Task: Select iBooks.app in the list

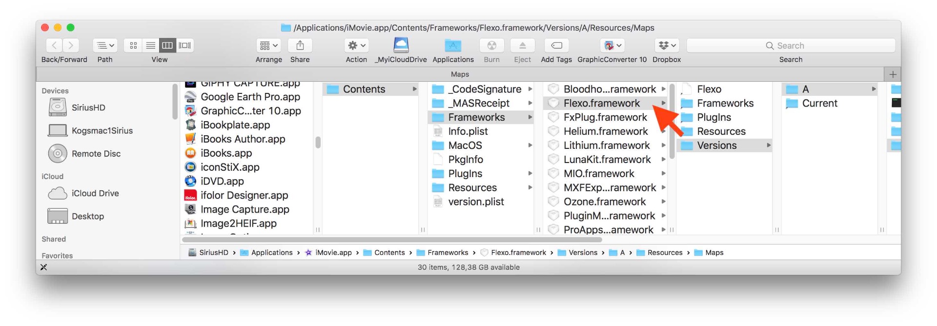Action: click(226, 153)
